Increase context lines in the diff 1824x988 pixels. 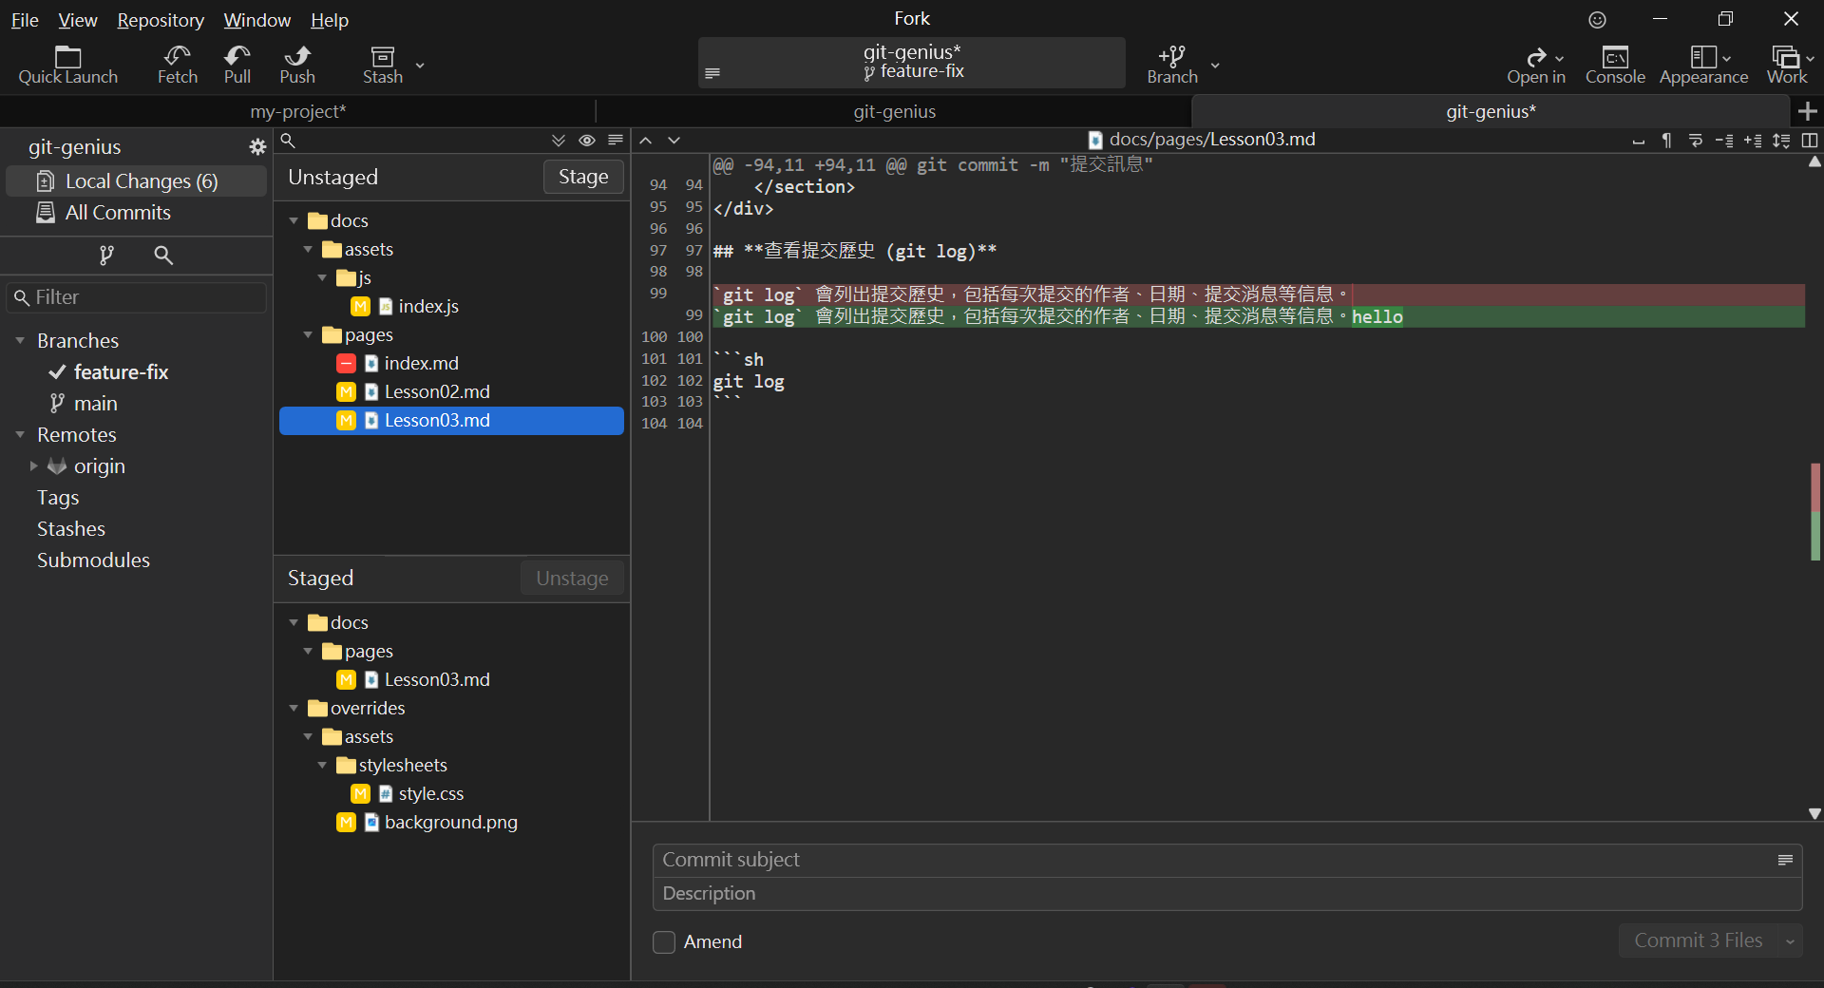(1753, 141)
